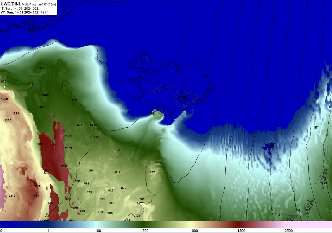Click the 909 height value
This screenshot has width=332, height=233.
click(x=100, y=212)
